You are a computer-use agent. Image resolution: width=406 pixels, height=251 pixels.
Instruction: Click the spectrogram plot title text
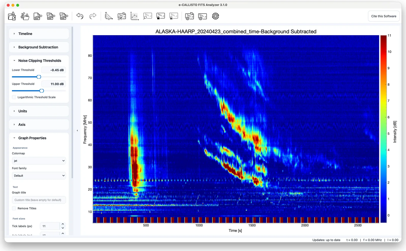[236, 32]
